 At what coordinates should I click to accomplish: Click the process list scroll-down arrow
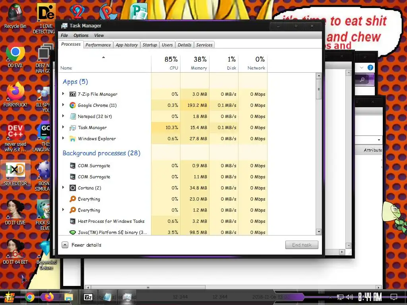[x=319, y=232]
